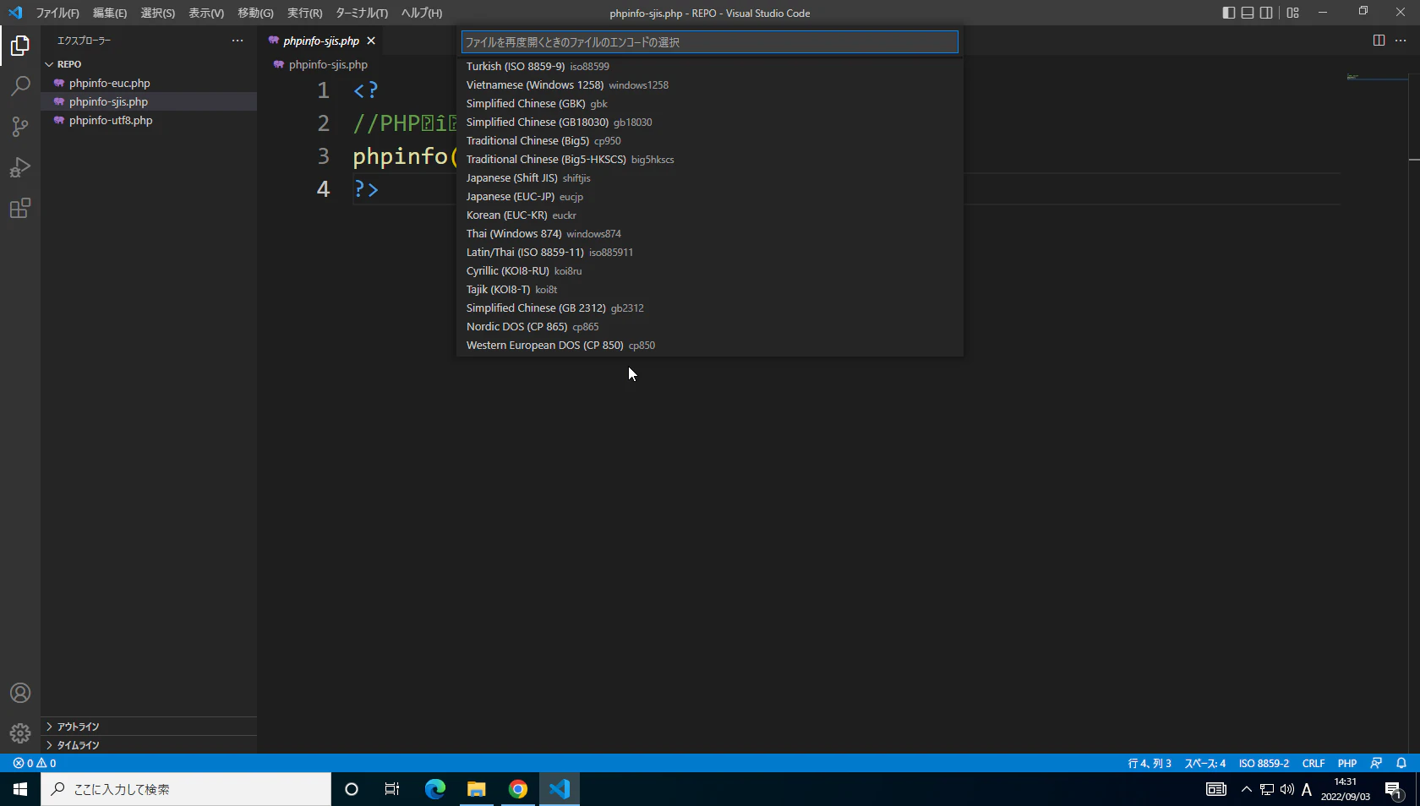The height and width of the screenshot is (806, 1420).
Task: Click PHP language mode status item
Action: [x=1347, y=763]
